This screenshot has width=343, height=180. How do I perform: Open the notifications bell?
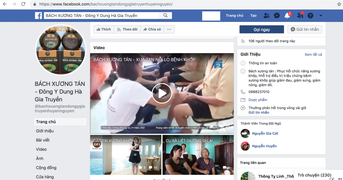click(287, 15)
